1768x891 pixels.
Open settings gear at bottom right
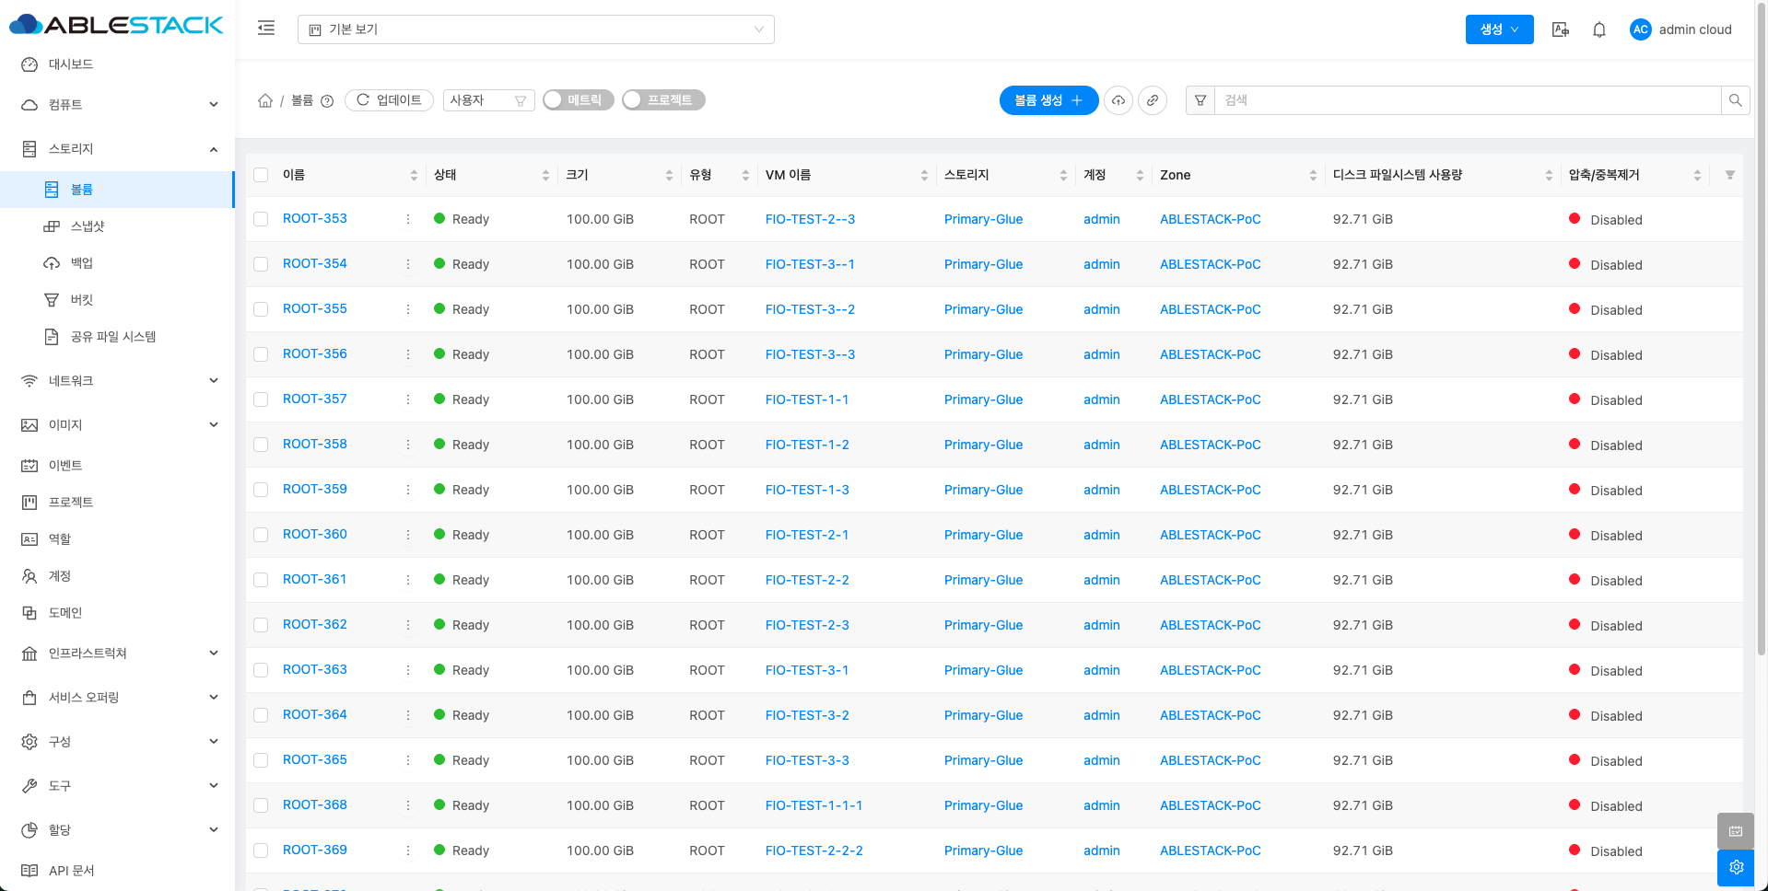[x=1736, y=867]
